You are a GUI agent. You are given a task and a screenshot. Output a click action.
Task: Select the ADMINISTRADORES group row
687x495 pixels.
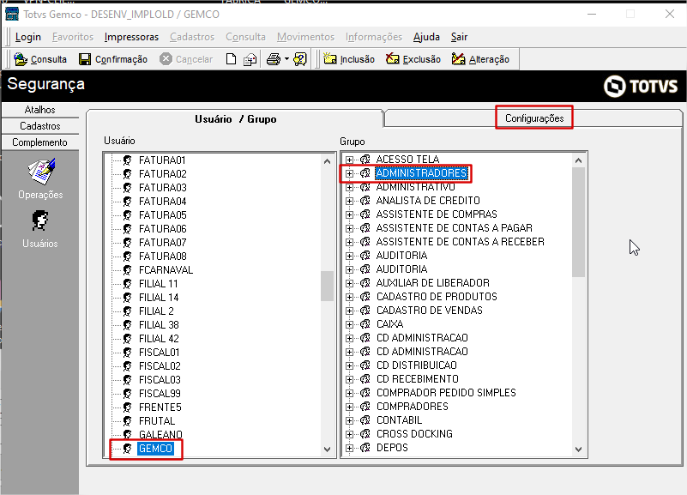coord(421,173)
